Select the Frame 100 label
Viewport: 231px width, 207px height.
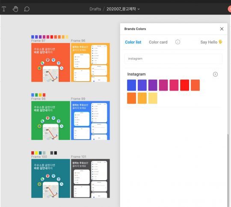coord(39,157)
